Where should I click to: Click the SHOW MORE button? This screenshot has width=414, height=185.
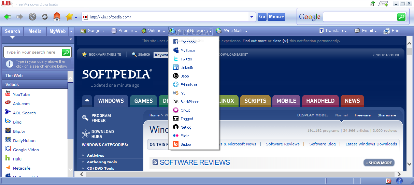tap(379, 163)
